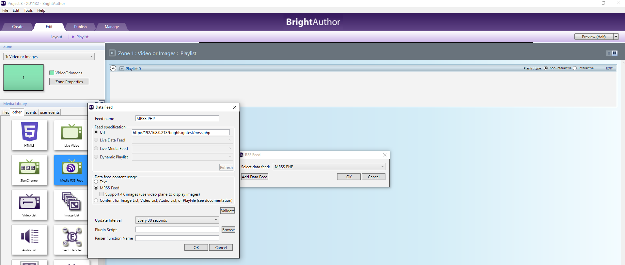This screenshot has width=625, height=265.
Task: Open the File menu
Action: coord(5,10)
